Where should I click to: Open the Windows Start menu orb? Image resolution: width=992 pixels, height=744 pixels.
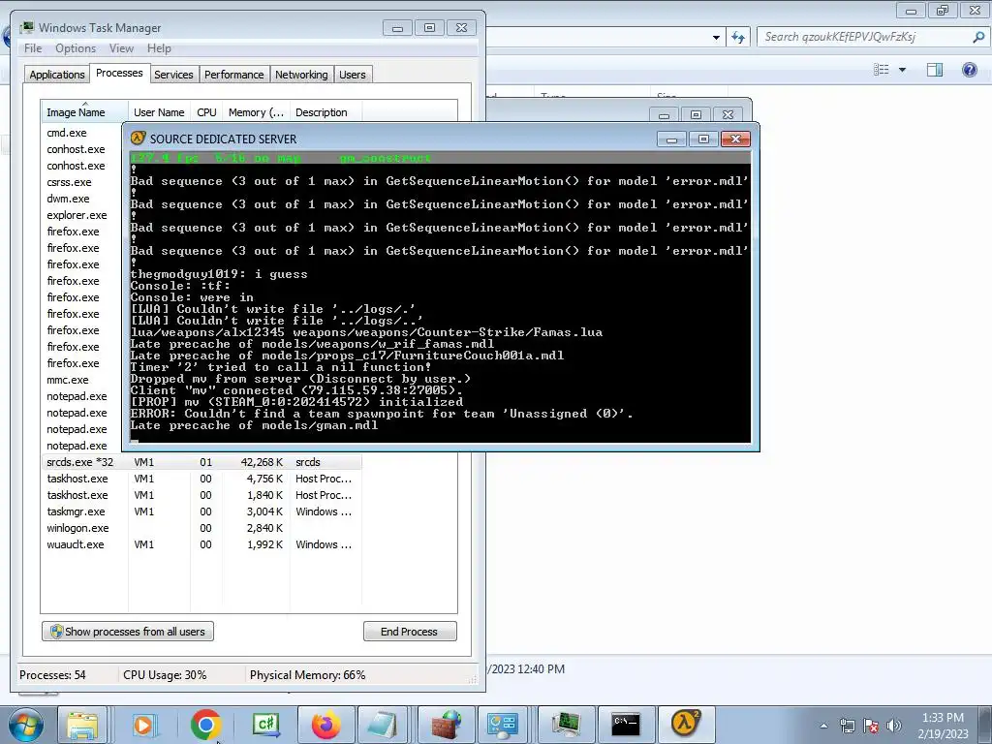(26, 725)
